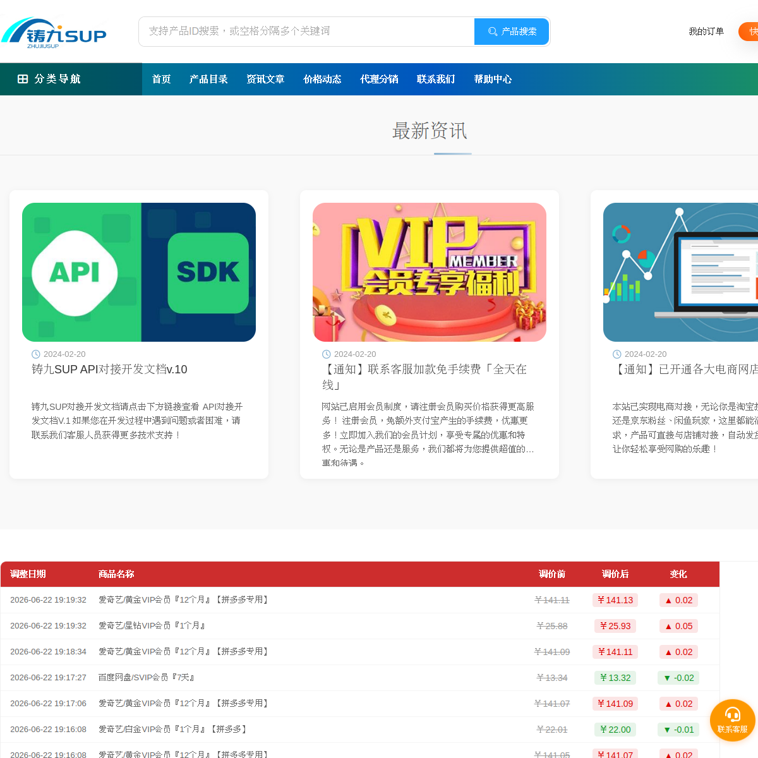Viewport: 758px width, 758px height.
Task: Open 资讯文章 nav item
Action: coord(265,79)
